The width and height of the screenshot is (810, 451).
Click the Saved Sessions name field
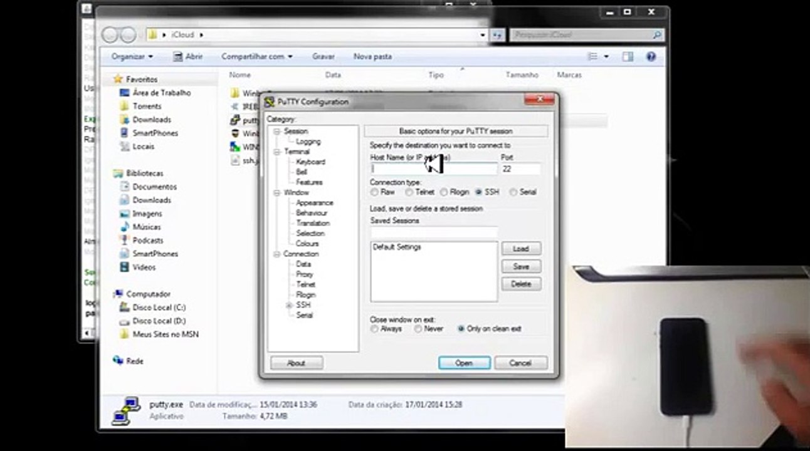pyautogui.click(x=434, y=232)
